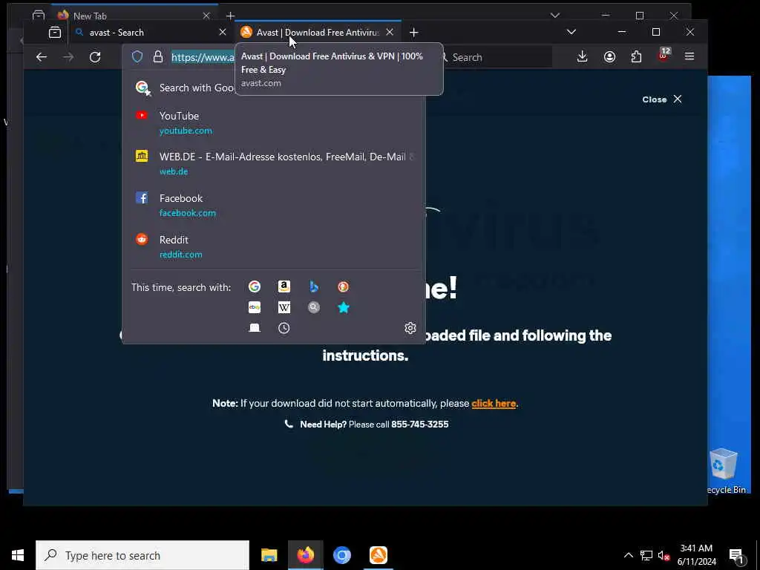Go back with the back arrow
The height and width of the screenshot is (570, 760).
coord(42,56)
